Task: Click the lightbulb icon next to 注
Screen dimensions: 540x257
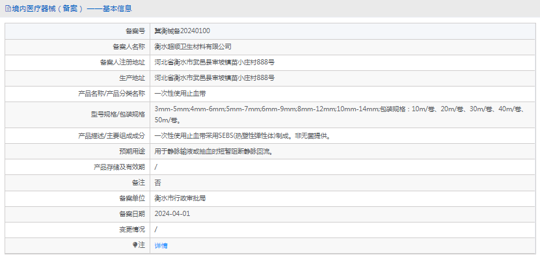Action: [135, 245]
